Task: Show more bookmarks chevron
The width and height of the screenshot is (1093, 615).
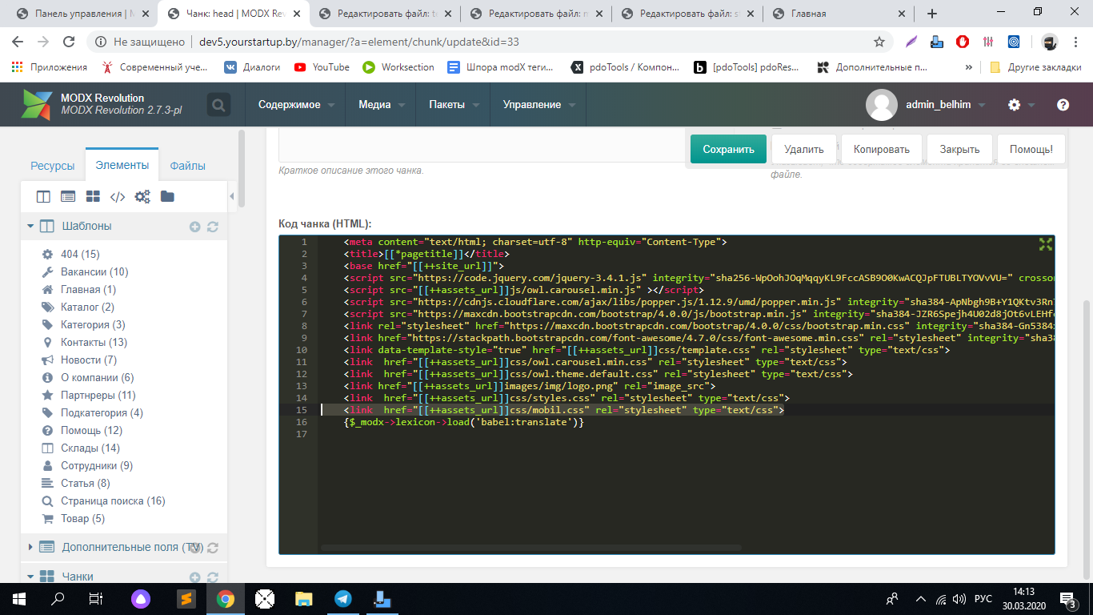Action: 969,67
